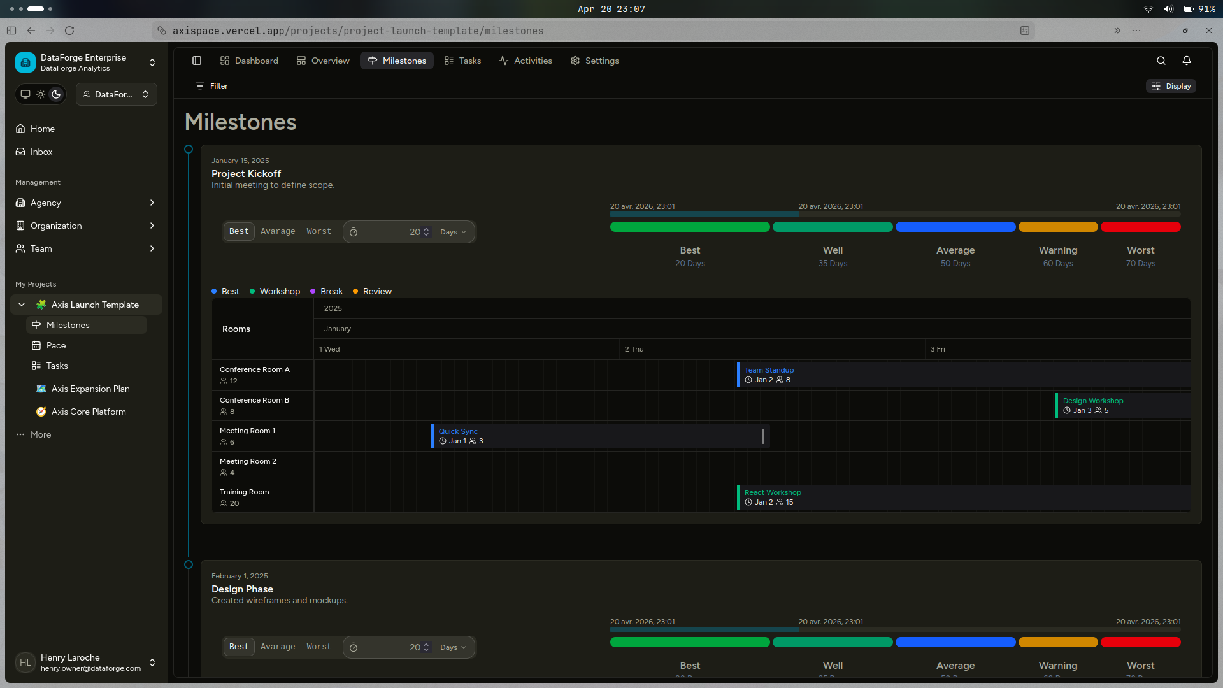Switch to the Tasks tab
The width and height of the screenshot is (1223, 688).
462,61
